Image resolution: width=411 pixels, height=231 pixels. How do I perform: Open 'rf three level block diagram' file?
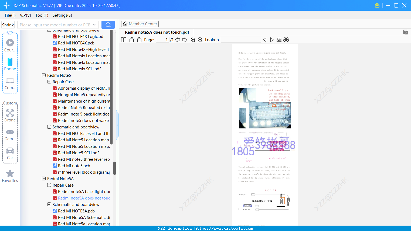click(81, 172)
